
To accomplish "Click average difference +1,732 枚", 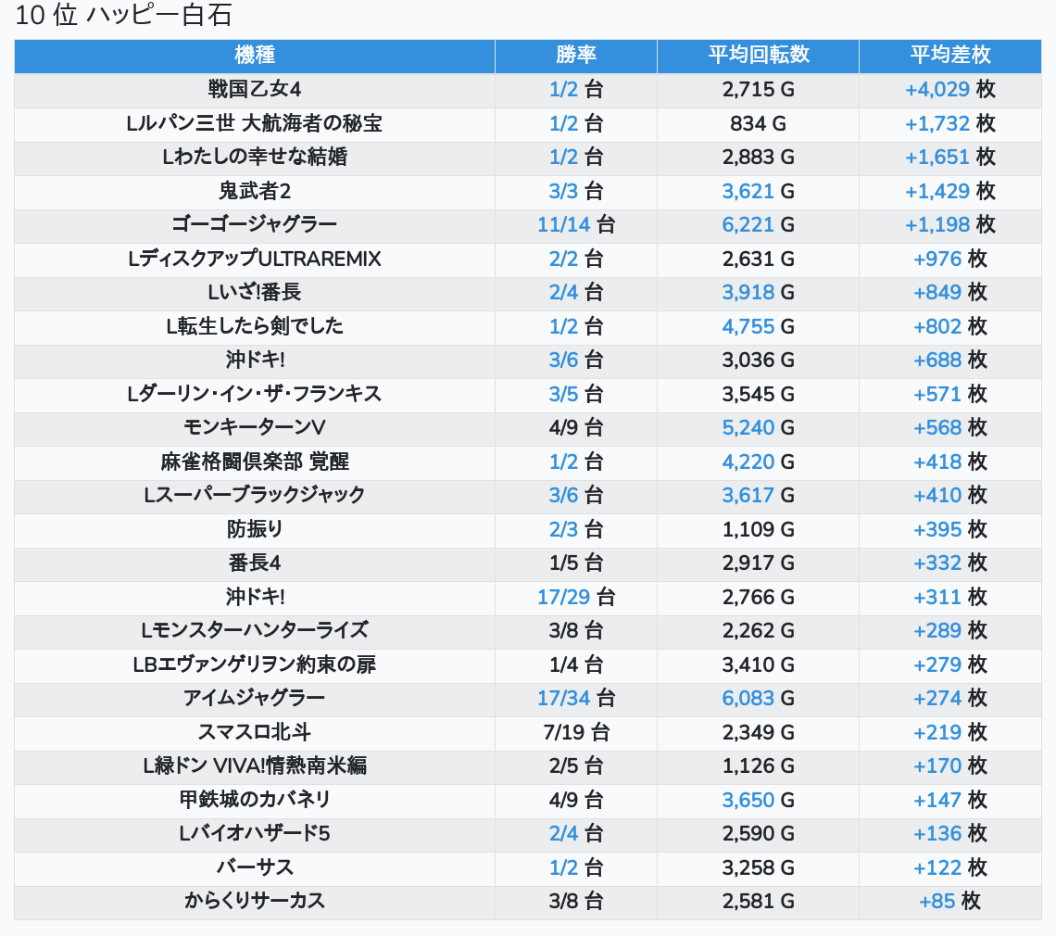I will (x=950, y=123).
